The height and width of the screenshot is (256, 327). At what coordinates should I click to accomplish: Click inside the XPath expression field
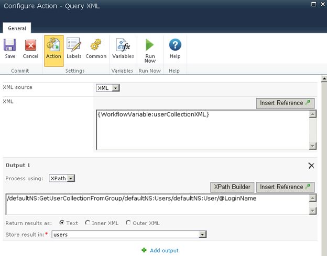click(157, 204)
